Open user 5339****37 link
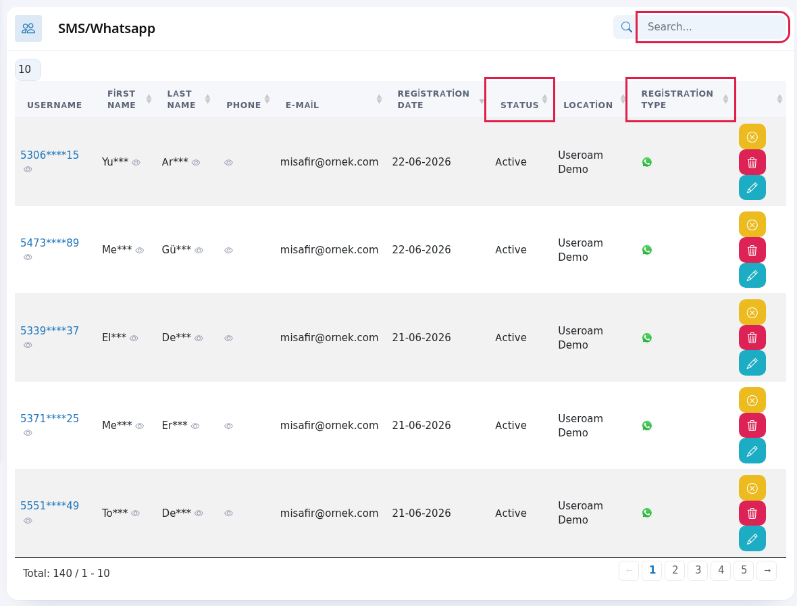This screenshot has width=797, height=606. pos(50,331)
